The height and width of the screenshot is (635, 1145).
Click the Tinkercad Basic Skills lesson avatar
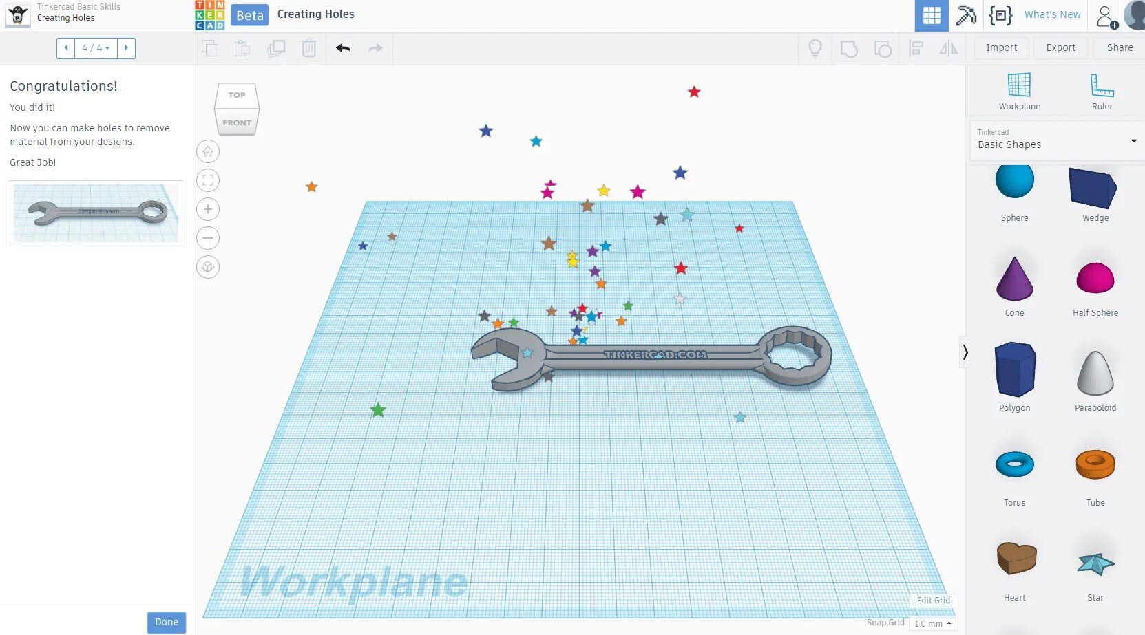[x=17, y=14]
